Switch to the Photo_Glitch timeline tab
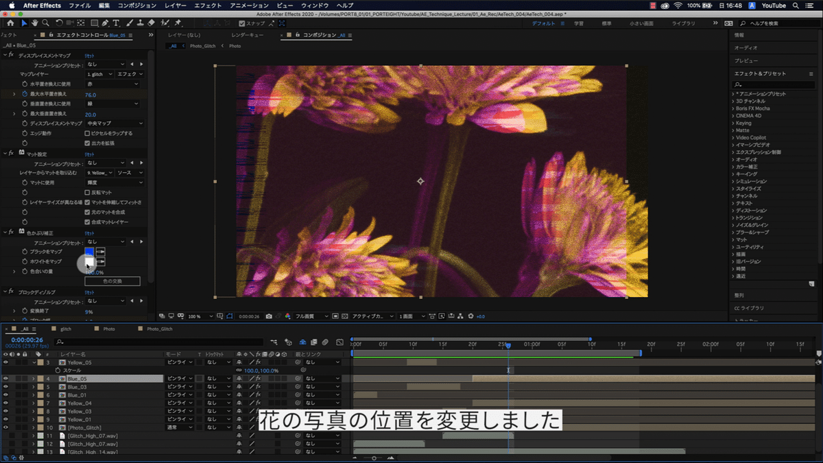 [160, 329]
